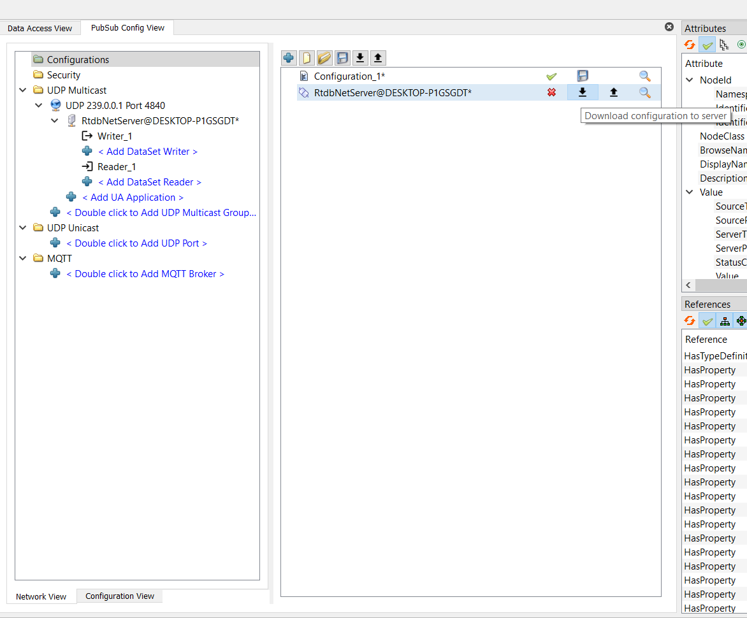Click magnifier icon in RtdbNetServer row
Viewport: 747px width, 618px height.
[644, 92]
